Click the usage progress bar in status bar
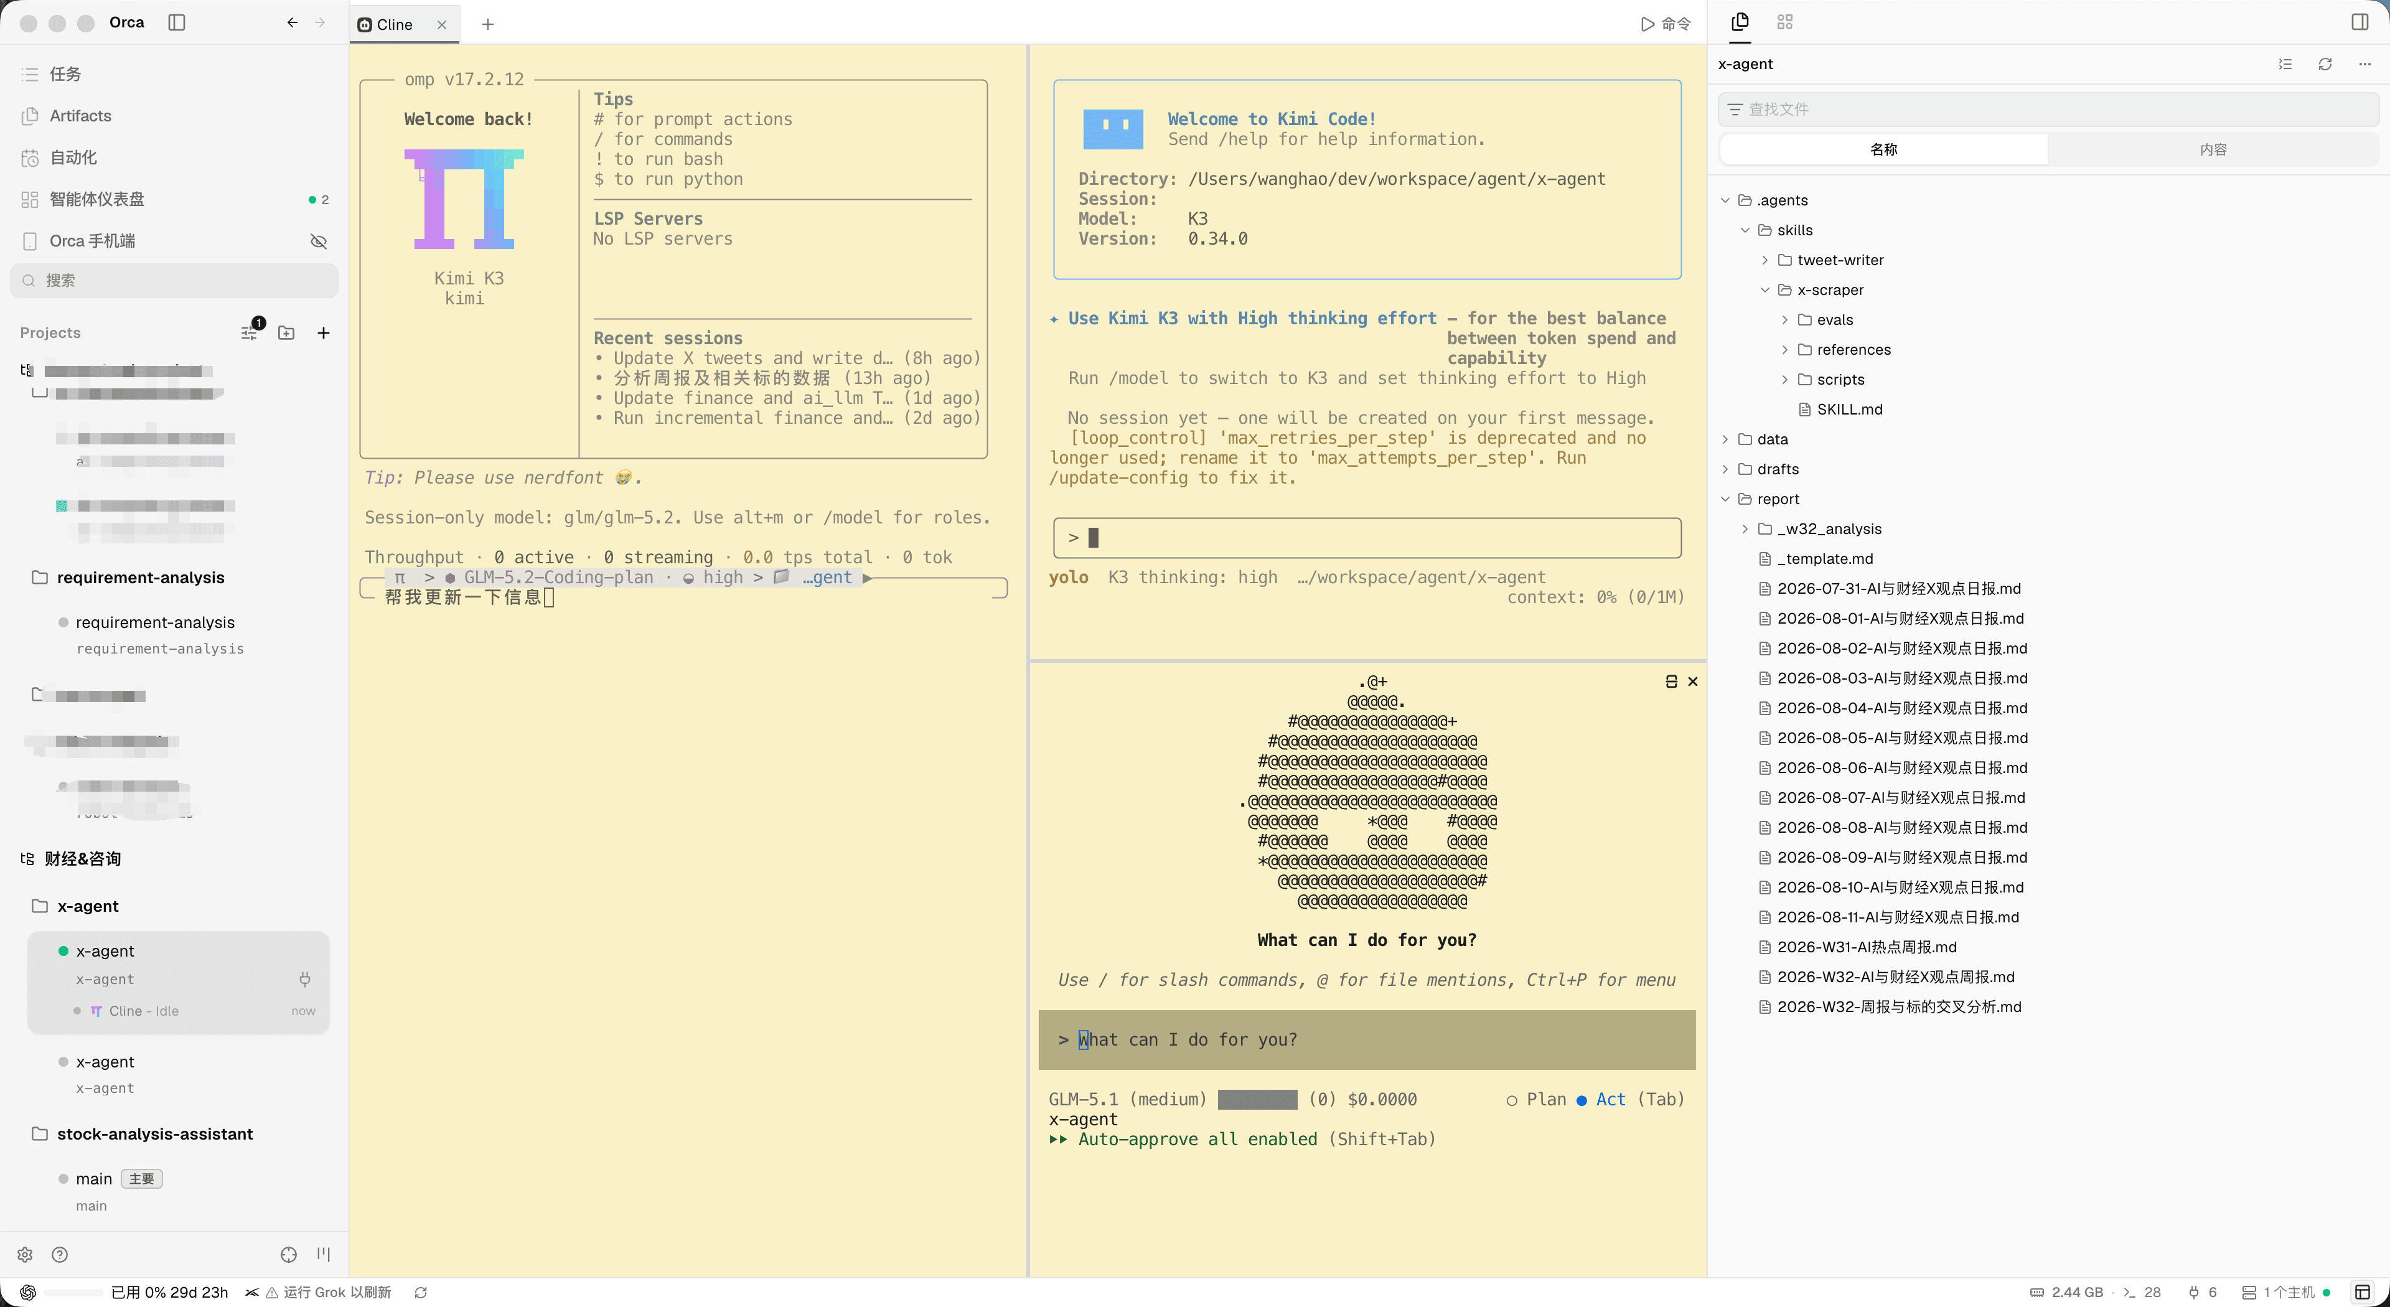 [72, 1292]
